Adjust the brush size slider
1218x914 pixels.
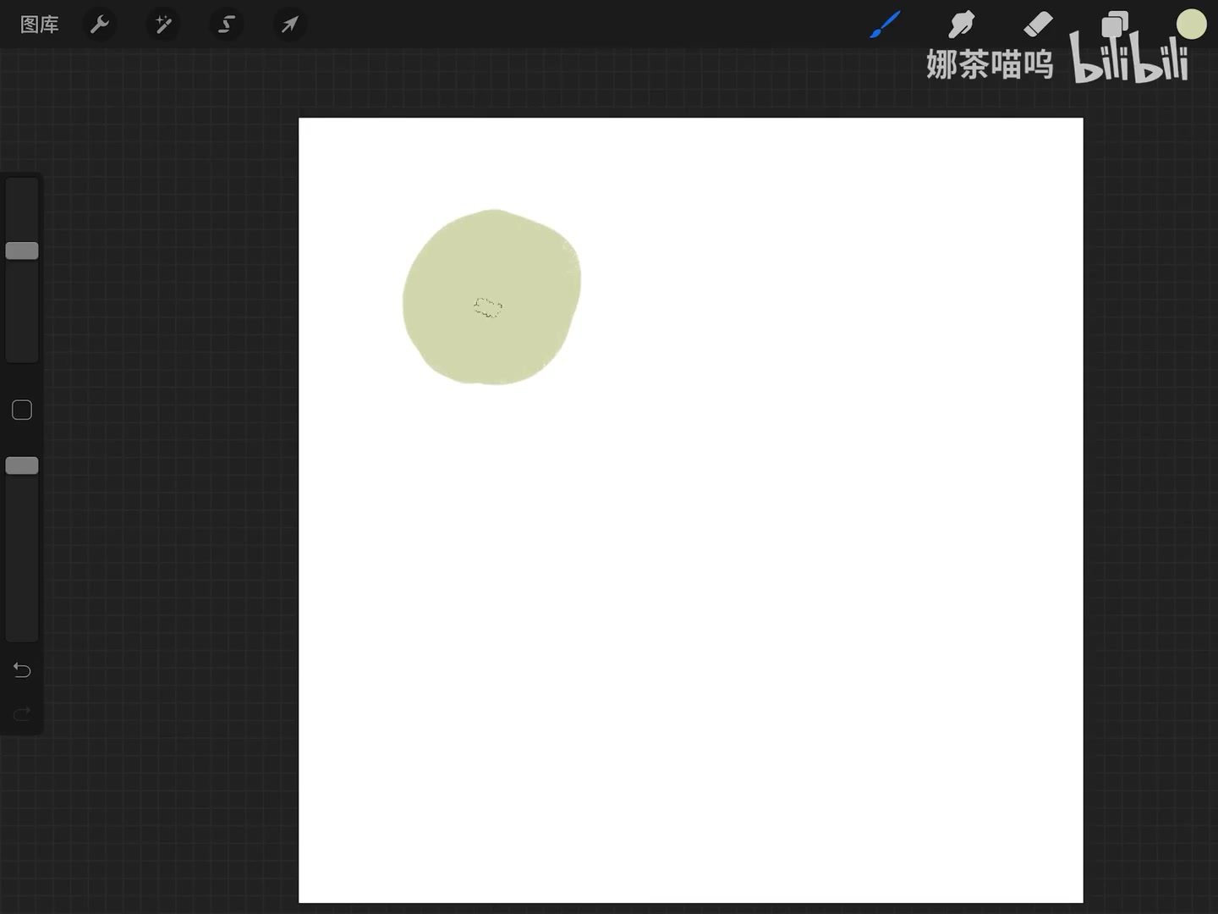pyautogui.click(x=22, y=251)
